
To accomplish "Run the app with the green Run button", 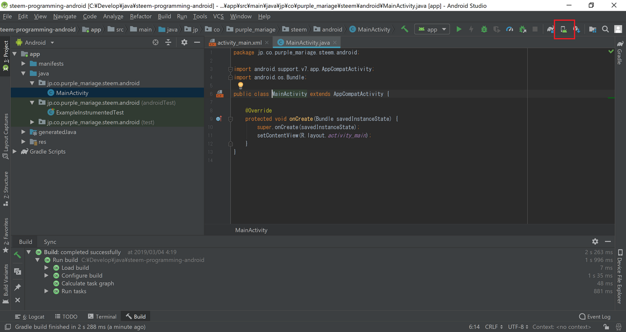I will tap(459, 29).
